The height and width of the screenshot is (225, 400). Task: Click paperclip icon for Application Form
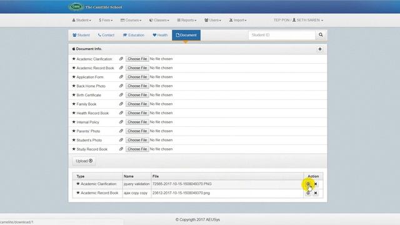[121, 77]
